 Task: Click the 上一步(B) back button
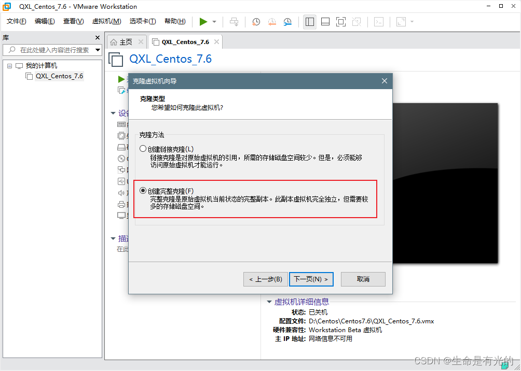tap(266, 279)
